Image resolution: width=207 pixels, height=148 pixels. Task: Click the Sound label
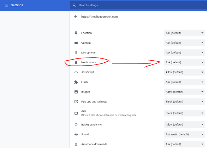click(85, 134)
